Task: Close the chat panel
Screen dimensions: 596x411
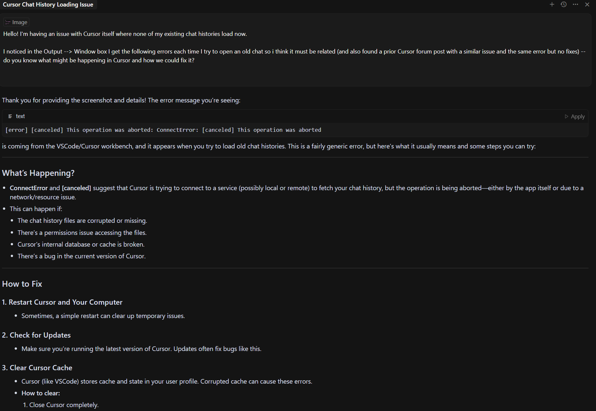Action: (587, 4)
